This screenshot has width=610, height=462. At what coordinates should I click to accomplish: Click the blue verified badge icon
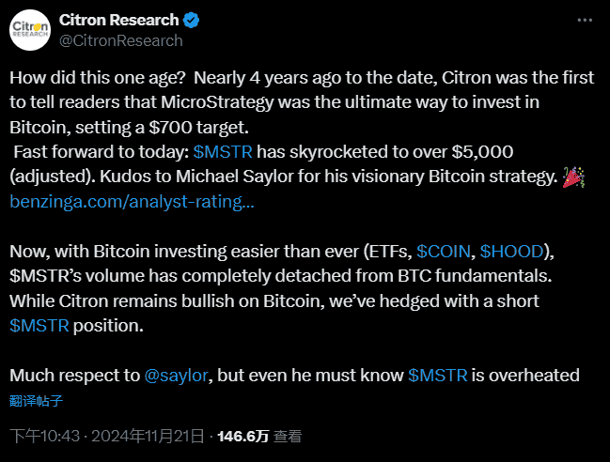pyautogui.click(x=191, y=21)
